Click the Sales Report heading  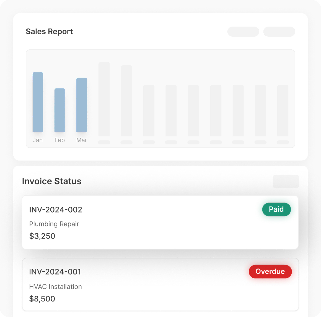pyautogui.click(x=49, y=32)
